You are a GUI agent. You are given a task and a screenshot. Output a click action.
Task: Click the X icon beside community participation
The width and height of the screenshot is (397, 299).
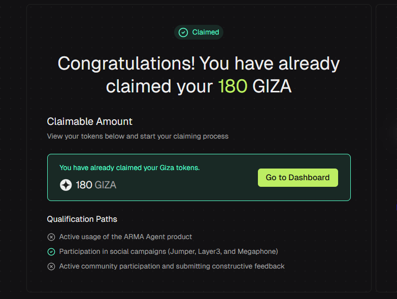pyautogui.click(x=51, y=267)
